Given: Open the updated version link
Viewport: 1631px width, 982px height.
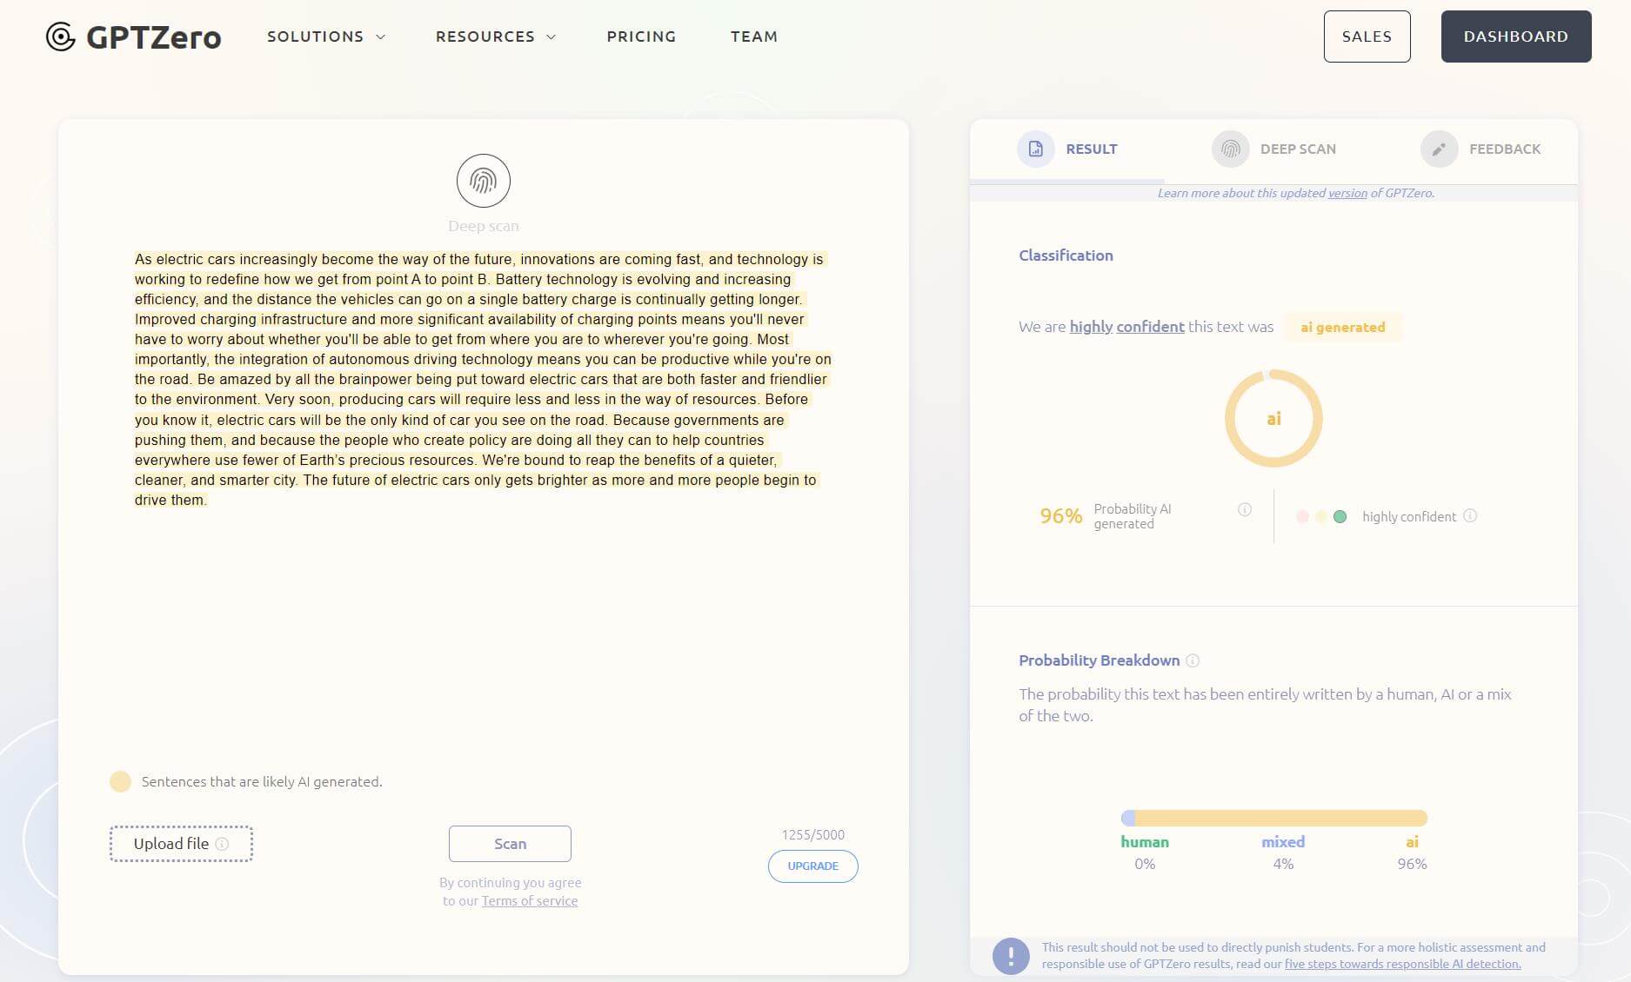Looking at the screenshot, I should pos(1347,193).
